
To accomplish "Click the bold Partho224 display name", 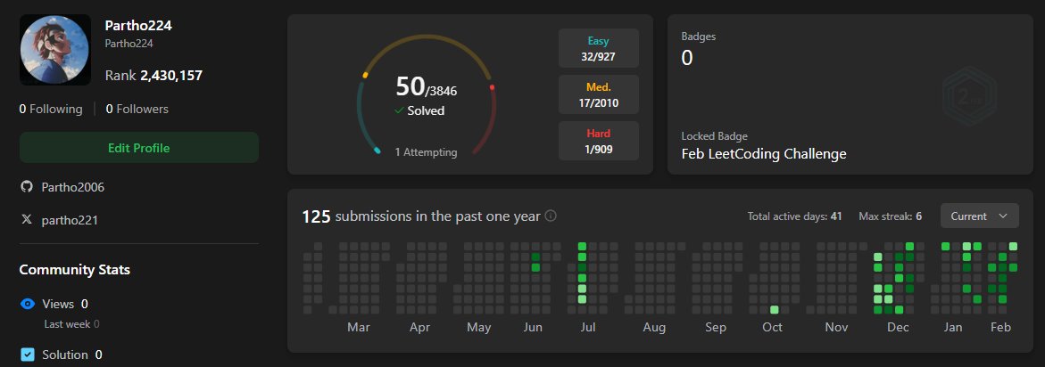I will point(138,26).
